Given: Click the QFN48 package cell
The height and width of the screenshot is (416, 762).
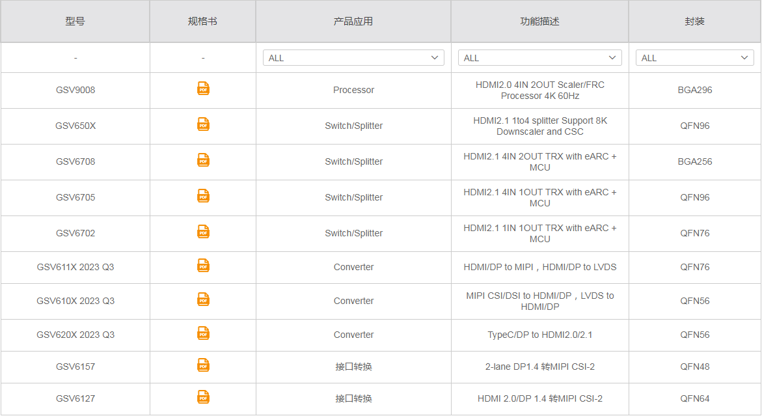Looking at the screenshot, I should 695,367.
